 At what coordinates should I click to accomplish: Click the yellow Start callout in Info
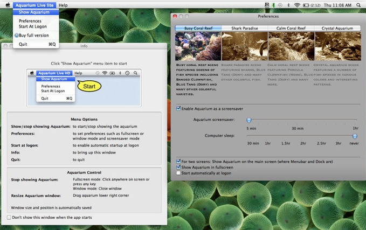89,85
